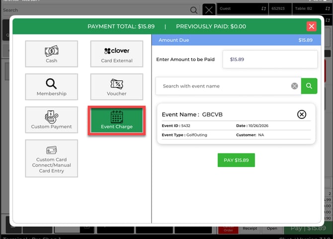Choose the Custom Payment option
Viewport: 333px width, 239px height.
pos(52,120)
